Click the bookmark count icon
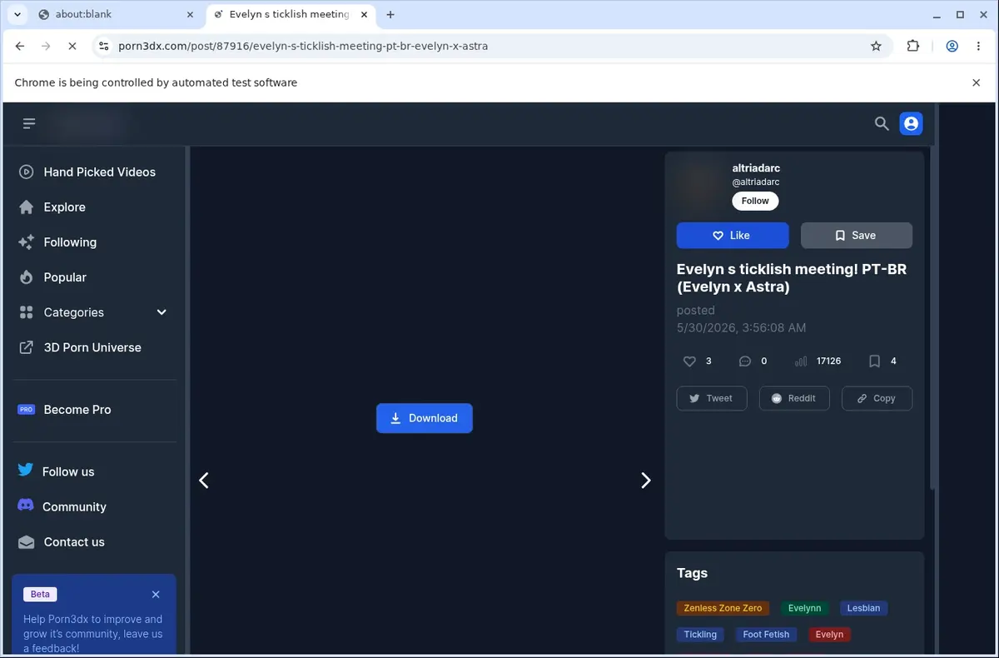Viewport: 999px width, 658px height. (x=874, y=361)
